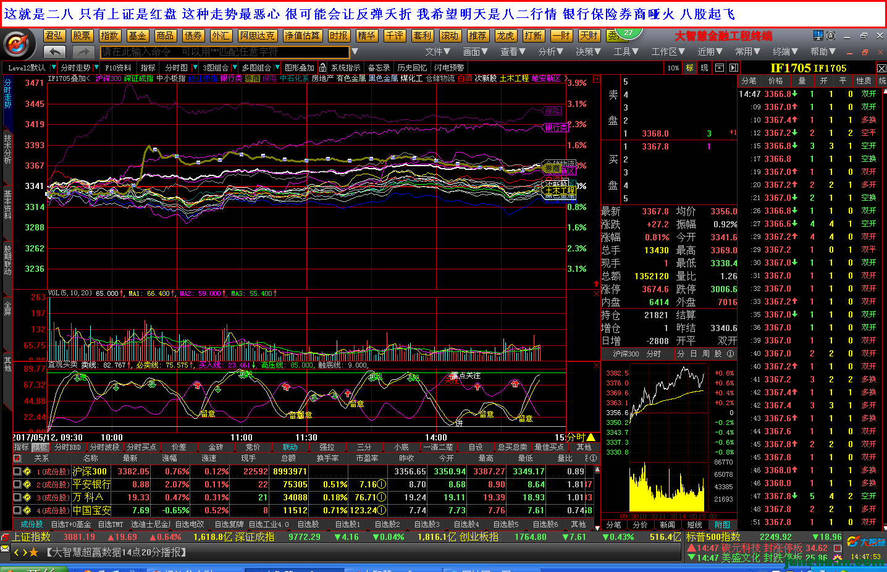This screenshot has width=887, height=572.
Task: Click the circled A icon in title bar
Action: pos(831,36)
